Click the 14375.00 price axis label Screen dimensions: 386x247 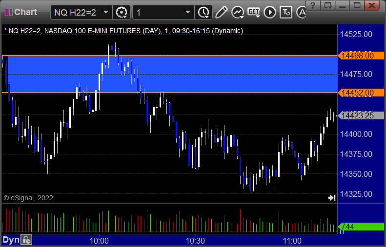[356, 154]
